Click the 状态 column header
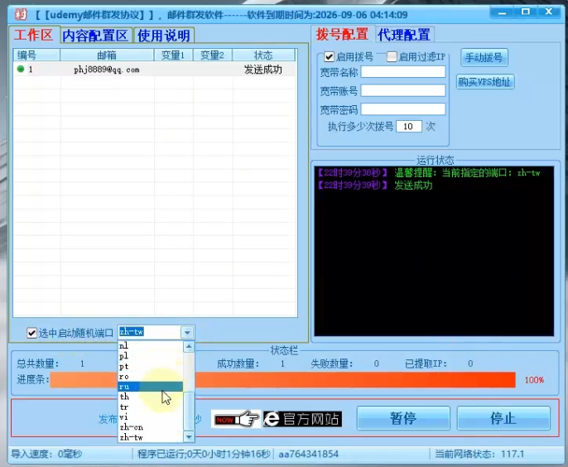The width and height of the screenshot is (568, 467). (263, 55)
